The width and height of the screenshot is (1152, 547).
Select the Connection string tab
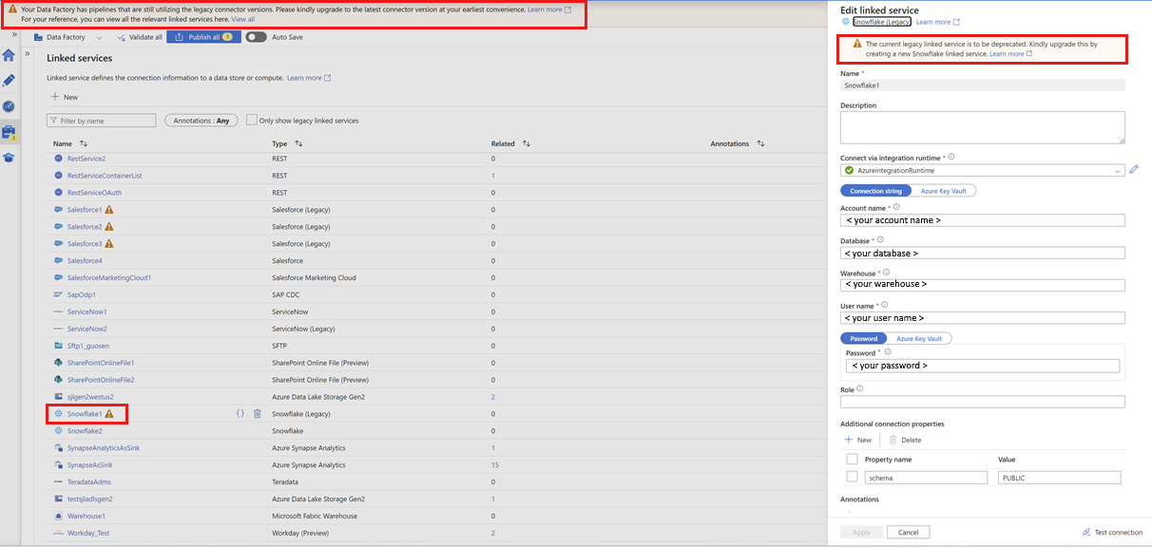[875, 191]
